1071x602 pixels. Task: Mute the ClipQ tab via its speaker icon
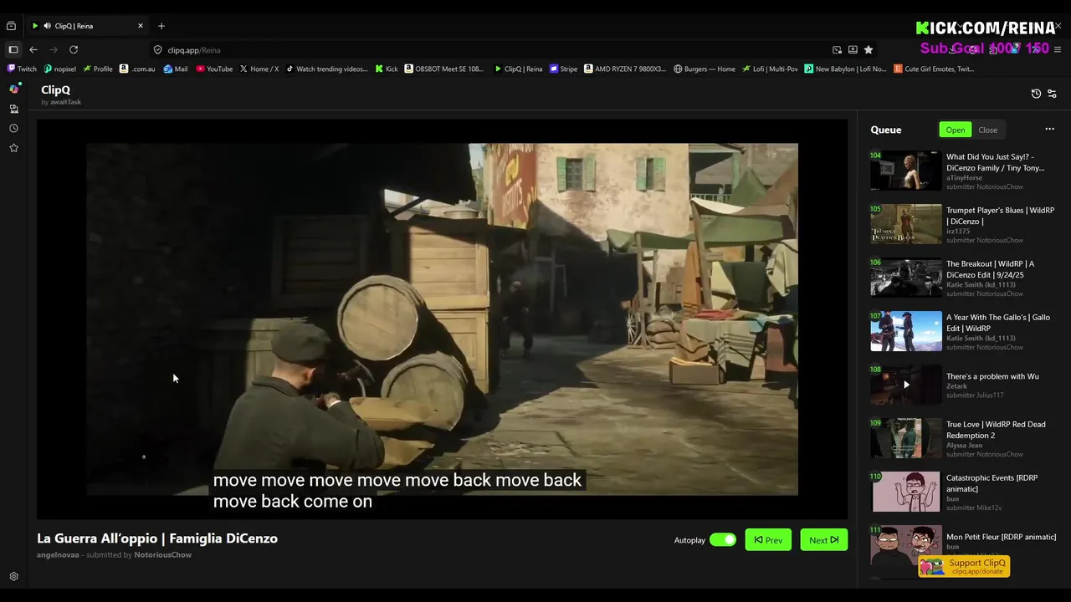coord(47,26)
